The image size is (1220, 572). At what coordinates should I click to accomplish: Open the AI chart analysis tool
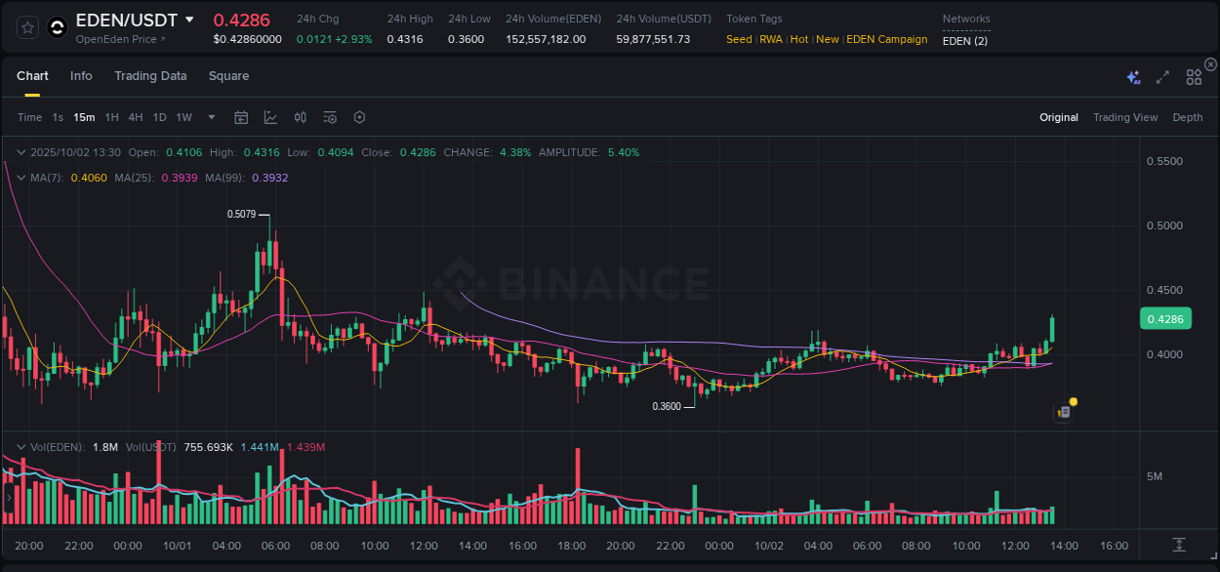click(1133, 76)
